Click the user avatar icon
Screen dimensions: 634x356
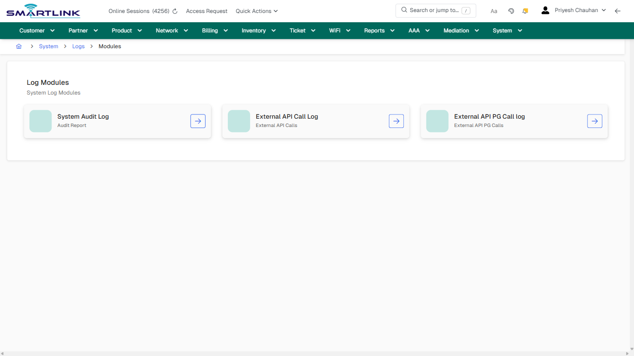tap(545, 10)
